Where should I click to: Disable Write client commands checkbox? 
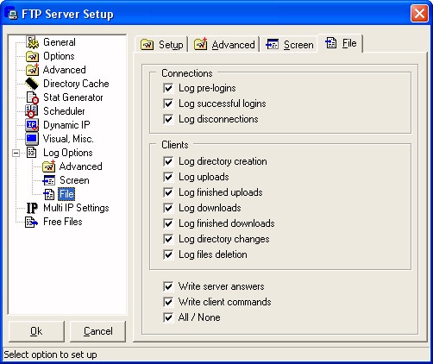click(168, 302)
